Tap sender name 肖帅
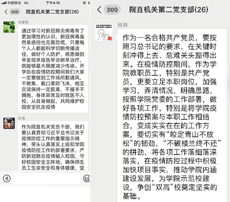This screenshot has height=202, width=230. pyautogui.click(x=123, y=25)
